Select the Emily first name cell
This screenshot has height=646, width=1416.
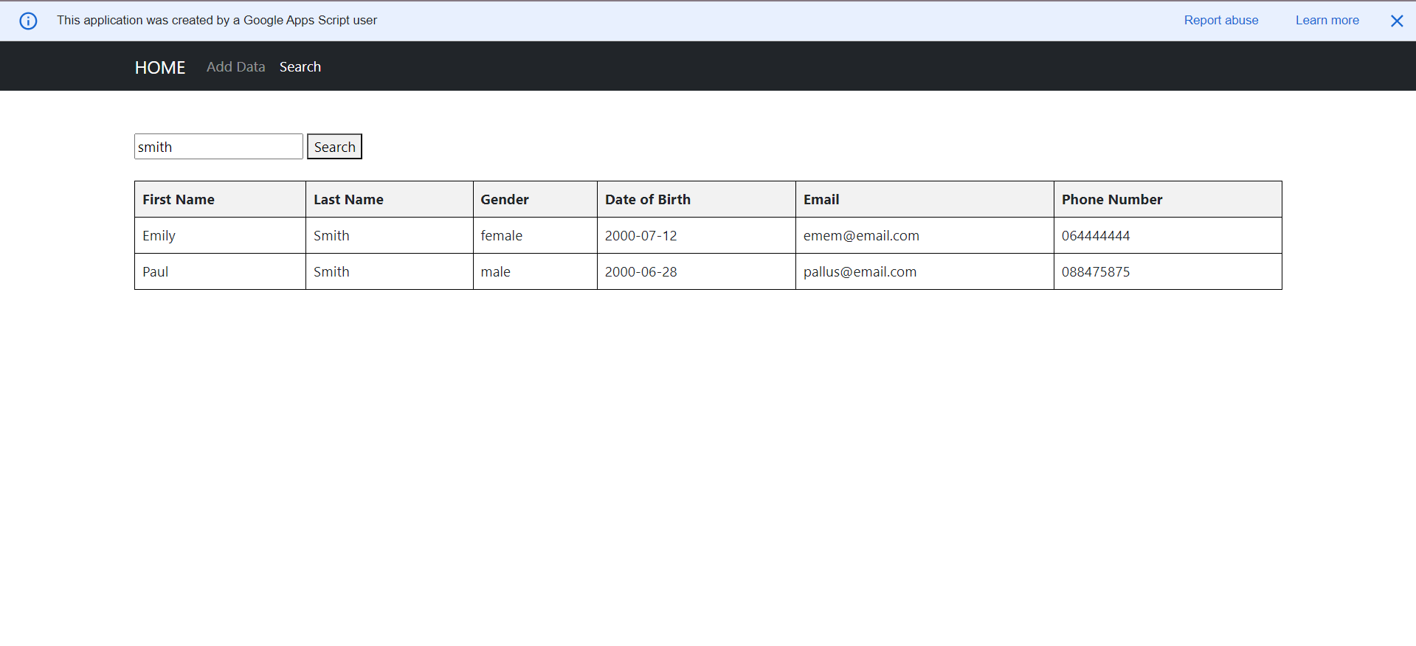pos(159,236)
